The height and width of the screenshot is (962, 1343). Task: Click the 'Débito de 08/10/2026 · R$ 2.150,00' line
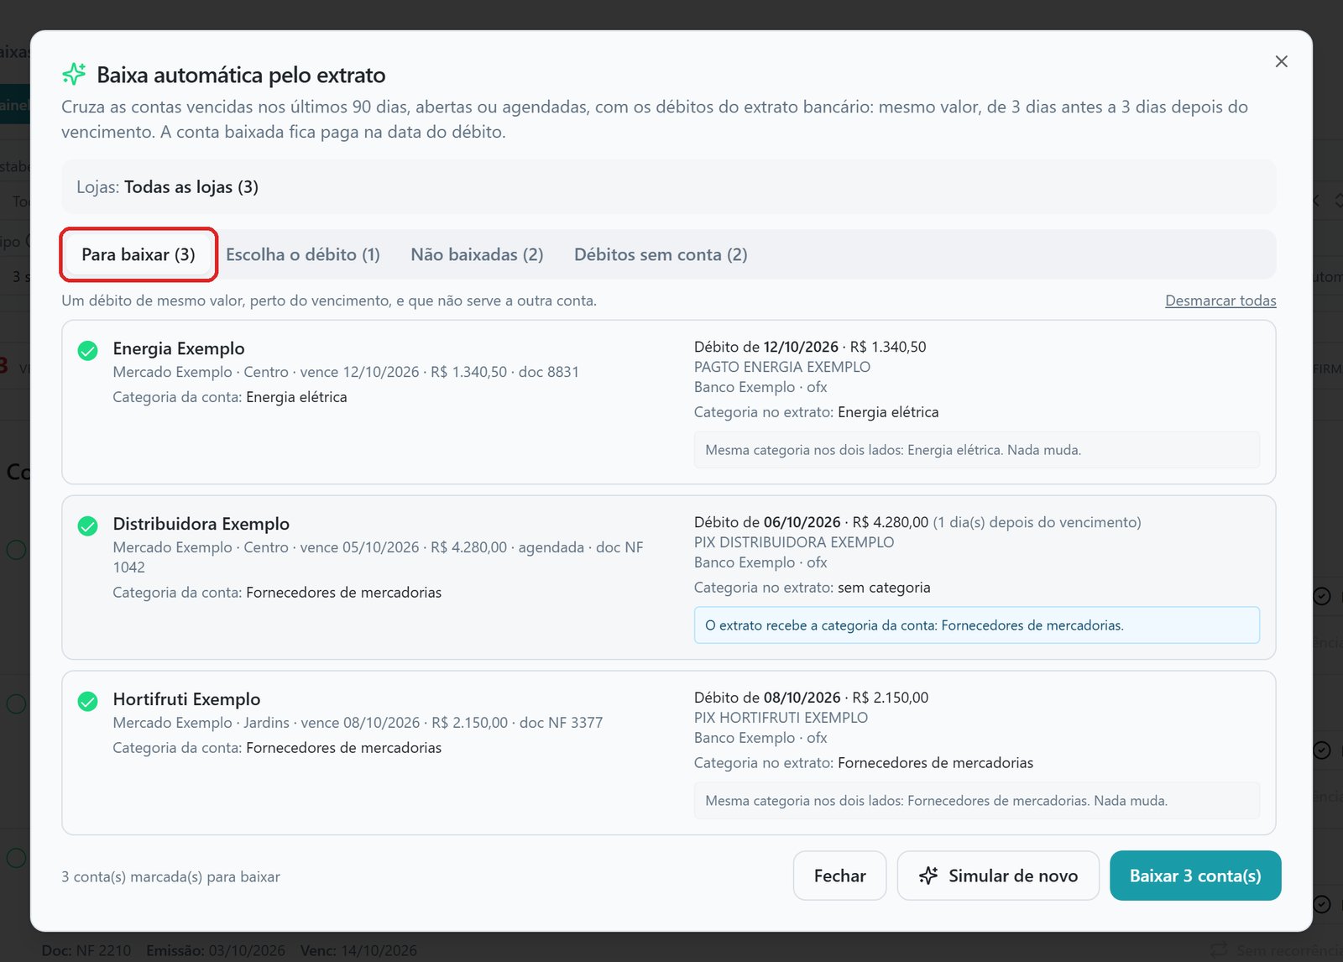(811, 698)
